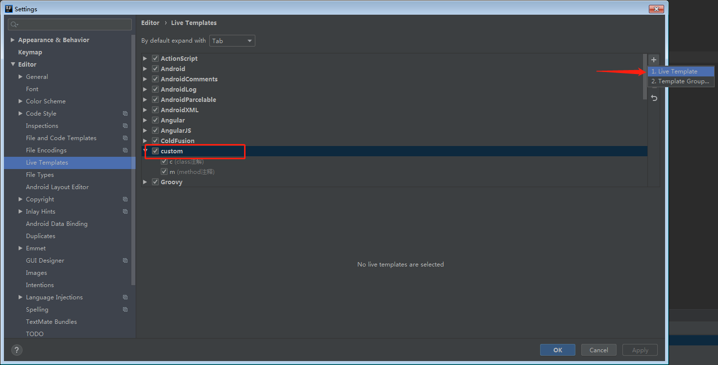Toggle the AndroidComments checkbox
The height and width of the screenshot is (365, 718).
click(x=155, y=79)
